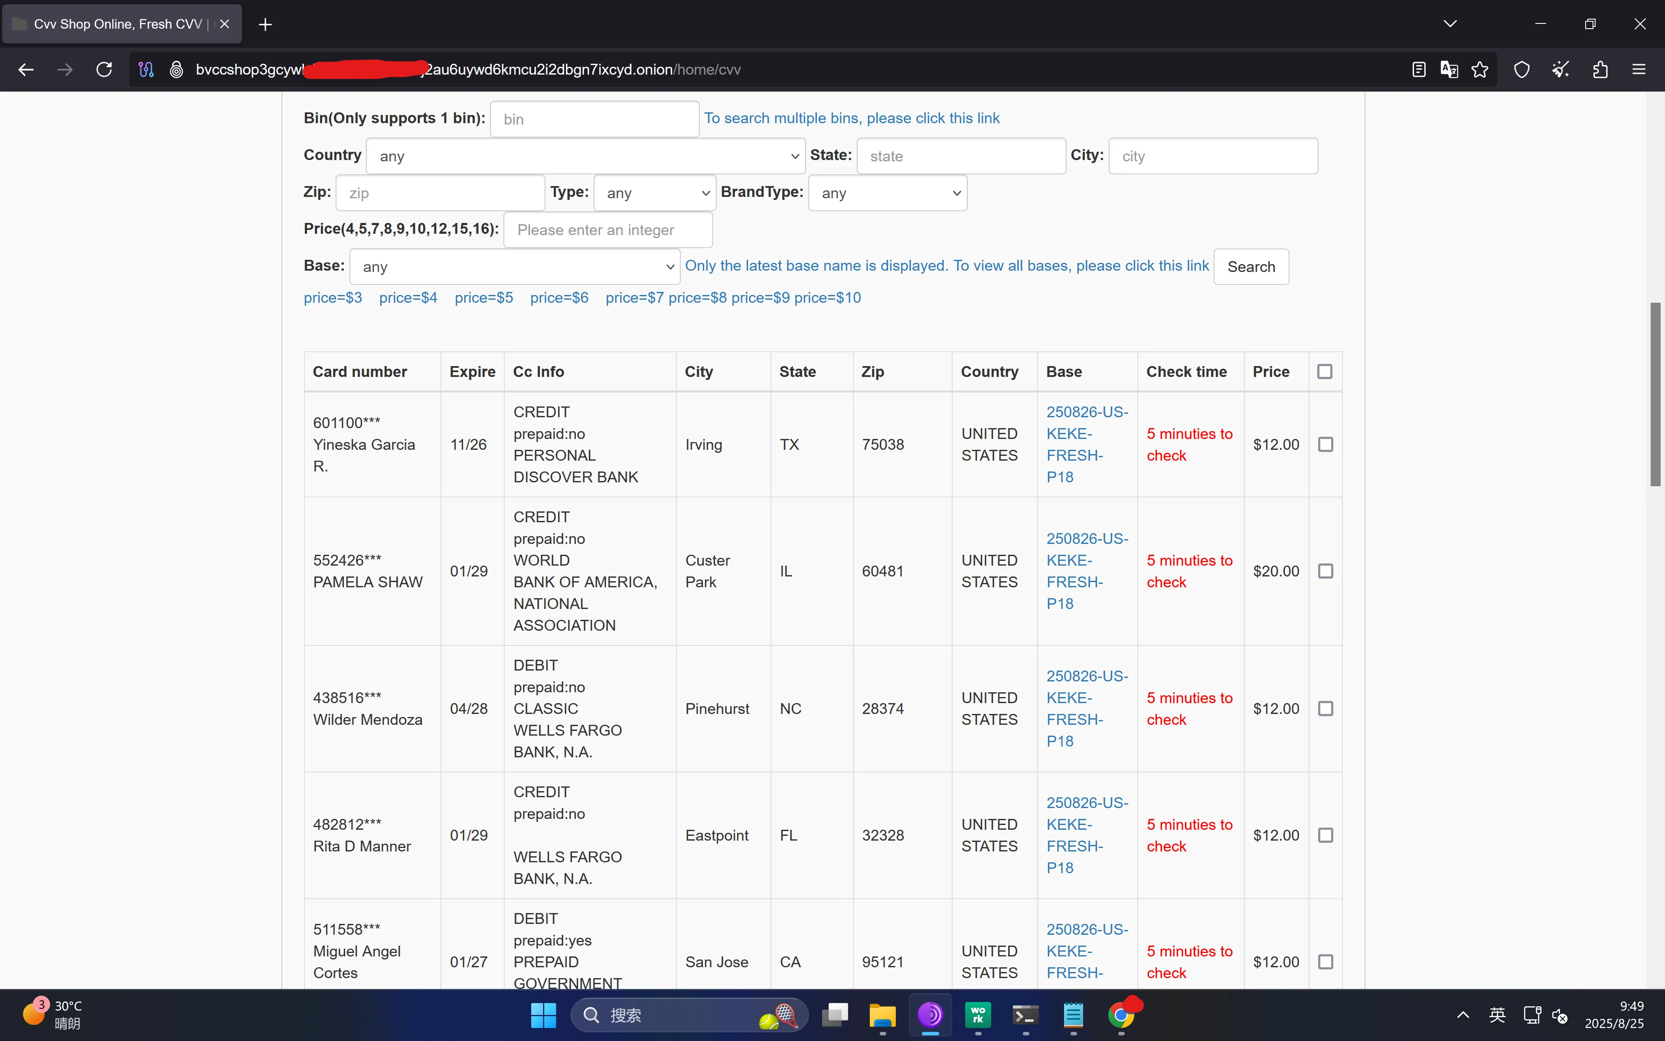Open Windows Start menu

coord(543,1015)
